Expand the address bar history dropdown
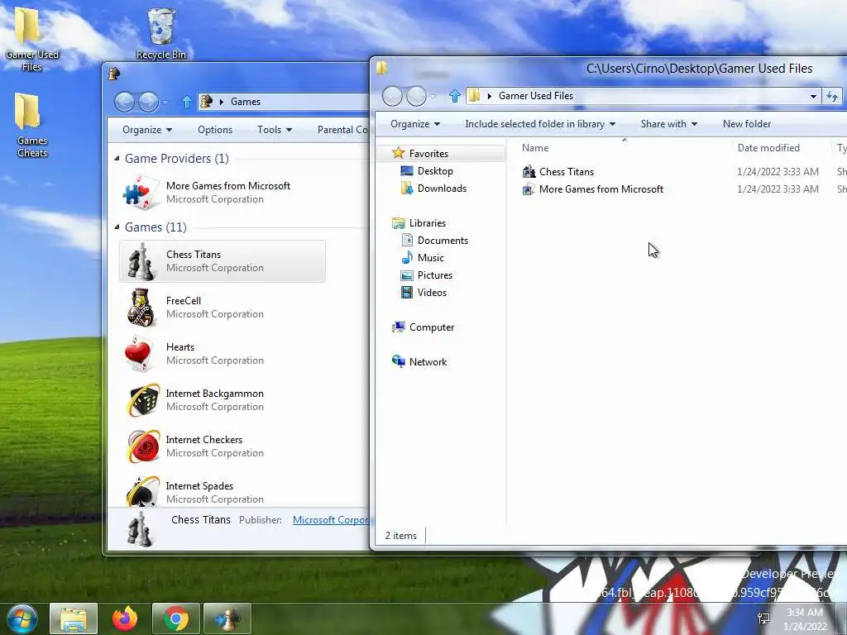This screenshot has height=635, width=847. point(813,96)
